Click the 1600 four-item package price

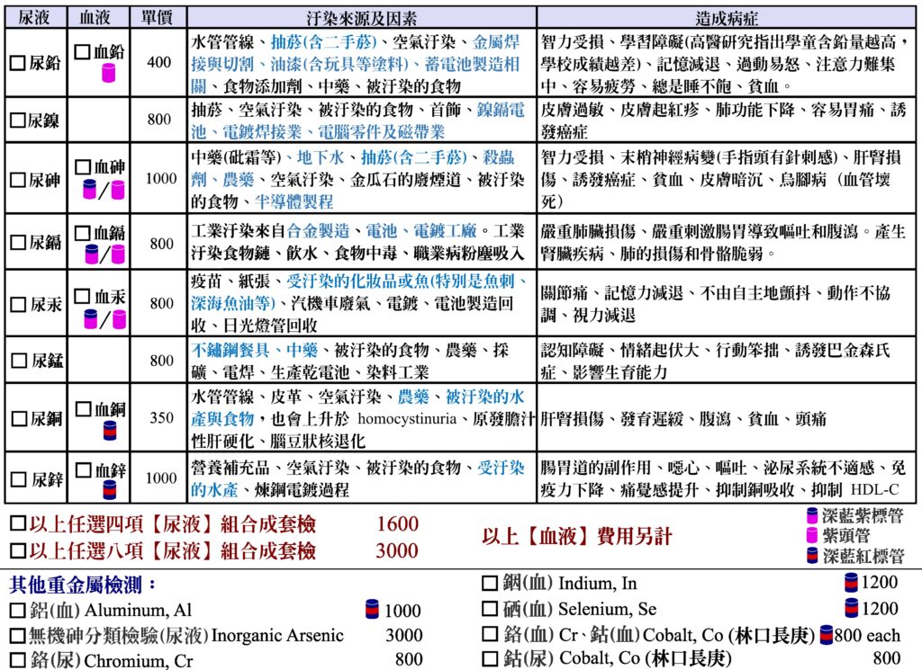pyautogui.click(x=398, y=523)
